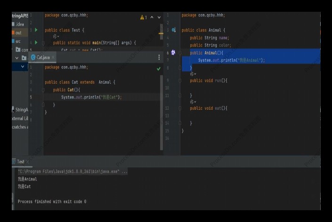This screenshot has width=332, height=222.
Task: Click fold end marker of Cat constructor
Action: coord(43,105)
